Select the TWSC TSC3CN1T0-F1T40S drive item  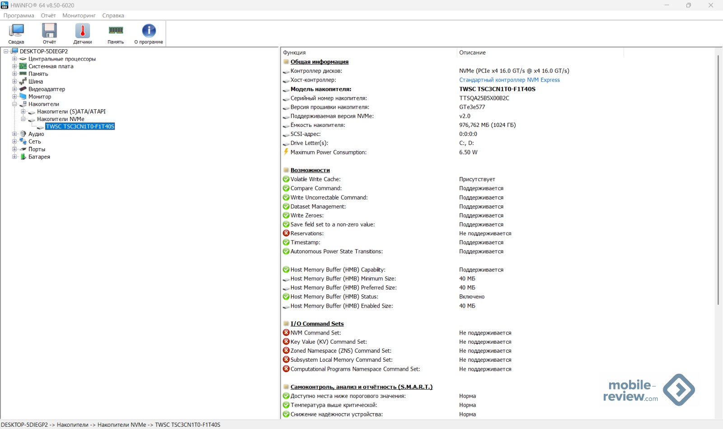80,126
